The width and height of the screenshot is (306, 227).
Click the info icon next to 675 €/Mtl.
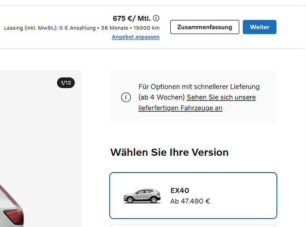(156, 18)
